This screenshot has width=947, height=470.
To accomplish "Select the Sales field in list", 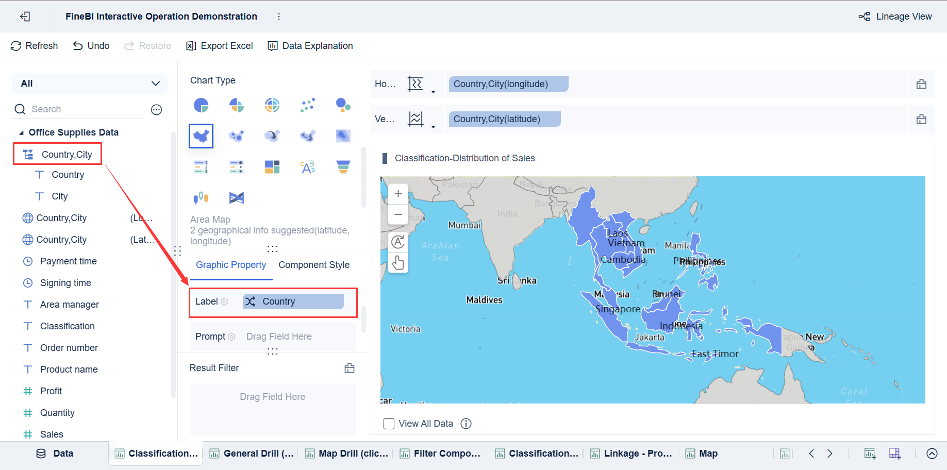I will click(x=52, y=434).
